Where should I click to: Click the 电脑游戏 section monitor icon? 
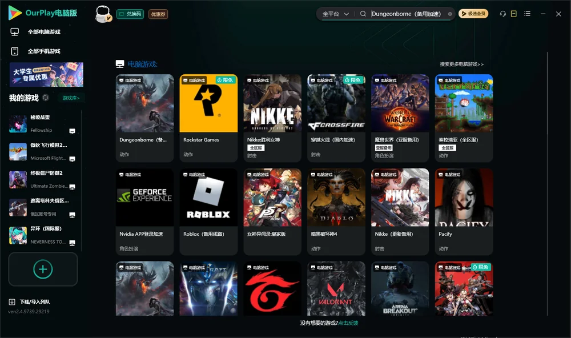pyautogui.click(x=120, y=64)
